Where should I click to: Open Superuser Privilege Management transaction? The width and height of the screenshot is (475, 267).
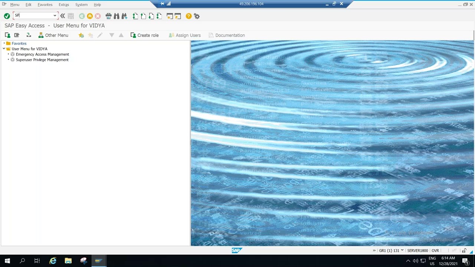pos(42,60)
